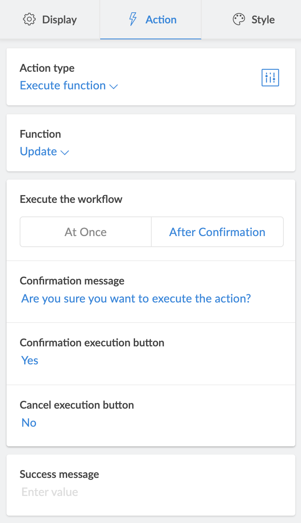Select the After Confirmation option
This screenshot has height=523, width=301.
217,232
